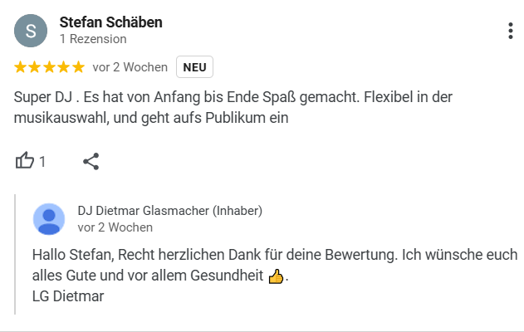
Task: Click the fifth gold rating star
Action: 77,67
